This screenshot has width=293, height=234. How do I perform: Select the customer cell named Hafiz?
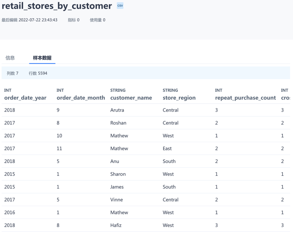(x=116, y=225)
